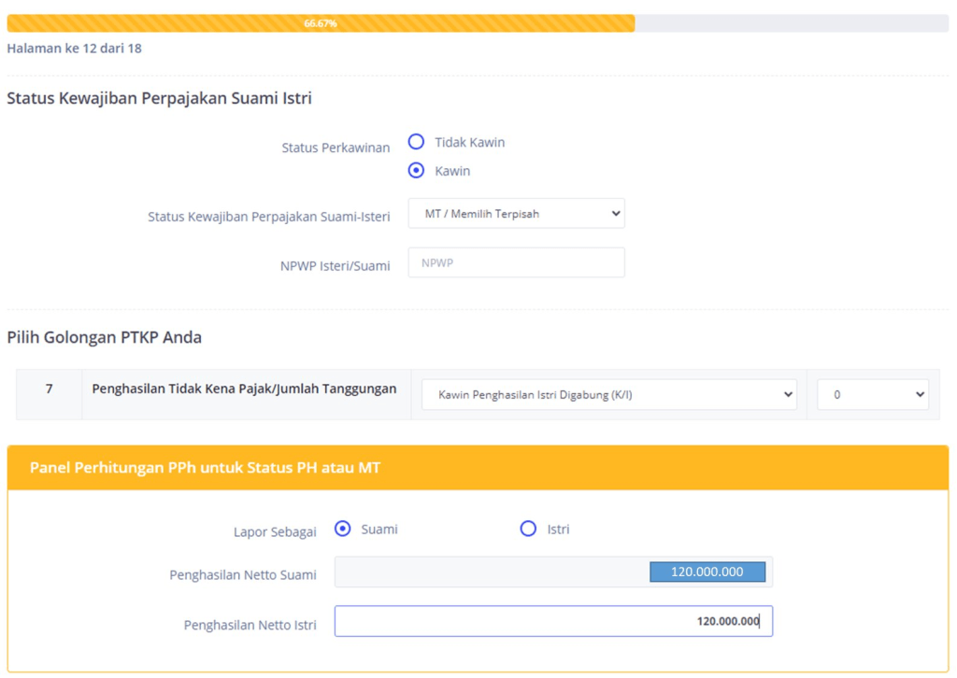The image size is (957, 678).
Task: Choose "Suami" under Lapor Sebagai
Action: 343,529
